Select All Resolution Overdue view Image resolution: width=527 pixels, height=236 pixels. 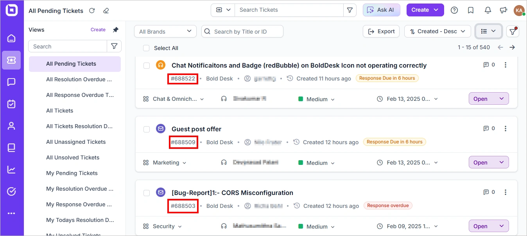point(75,79)
